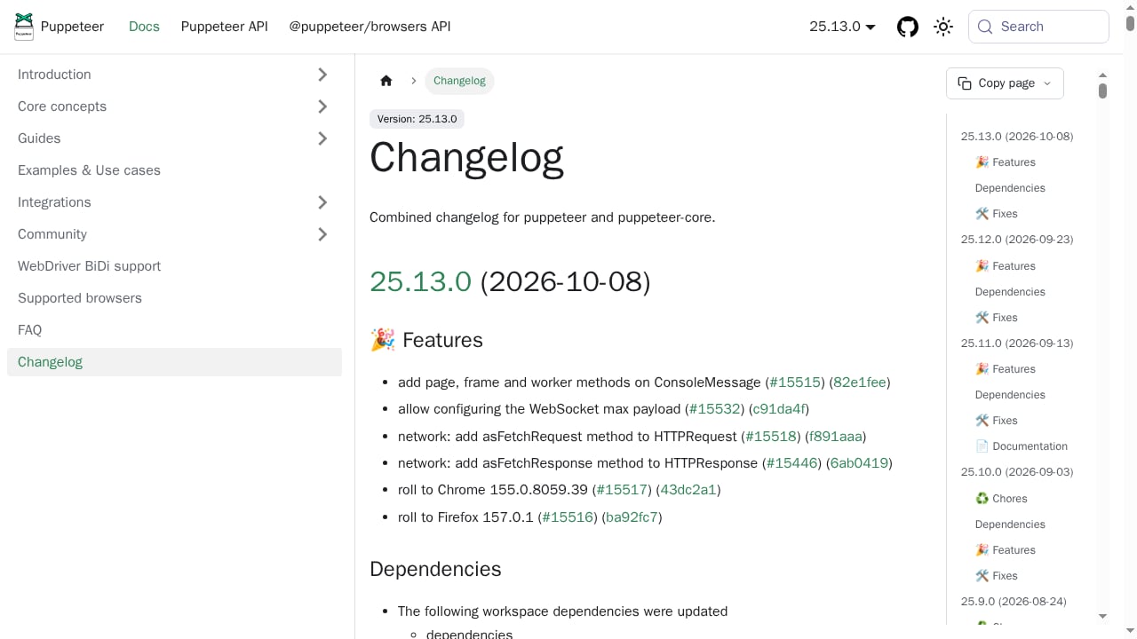Expand the Introduction sidebar section
The image size is (1137, 639).
[x=322, y=75]
